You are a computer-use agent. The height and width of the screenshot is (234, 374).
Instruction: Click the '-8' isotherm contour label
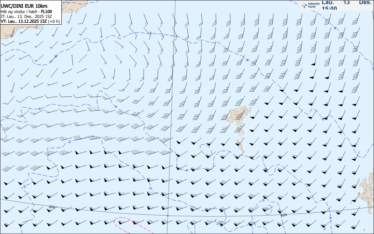[335, 28]
